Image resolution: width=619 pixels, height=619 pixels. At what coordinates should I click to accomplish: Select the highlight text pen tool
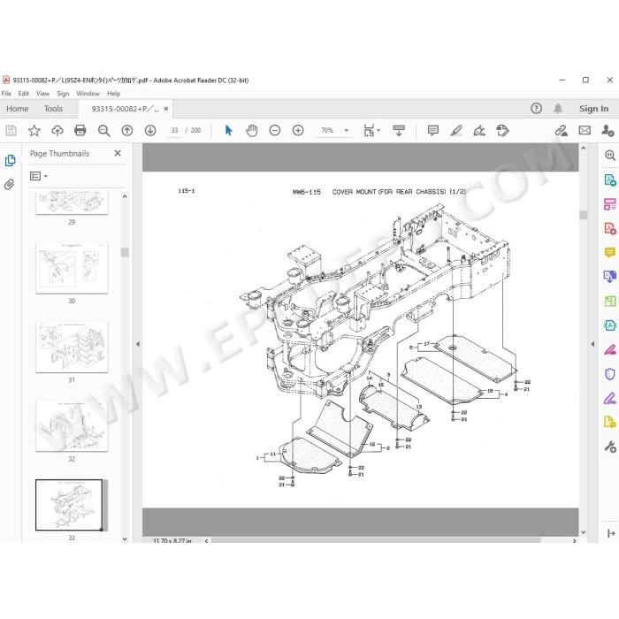[456, 130]
